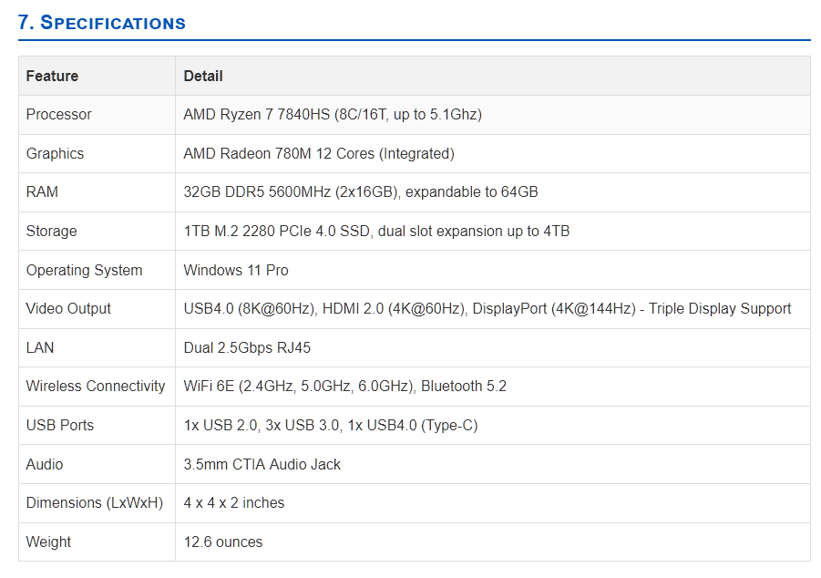821x578 pixels.
Task: Click the "4 x 4 x 2 inches" dimensions value
Action: pos(234,503)
